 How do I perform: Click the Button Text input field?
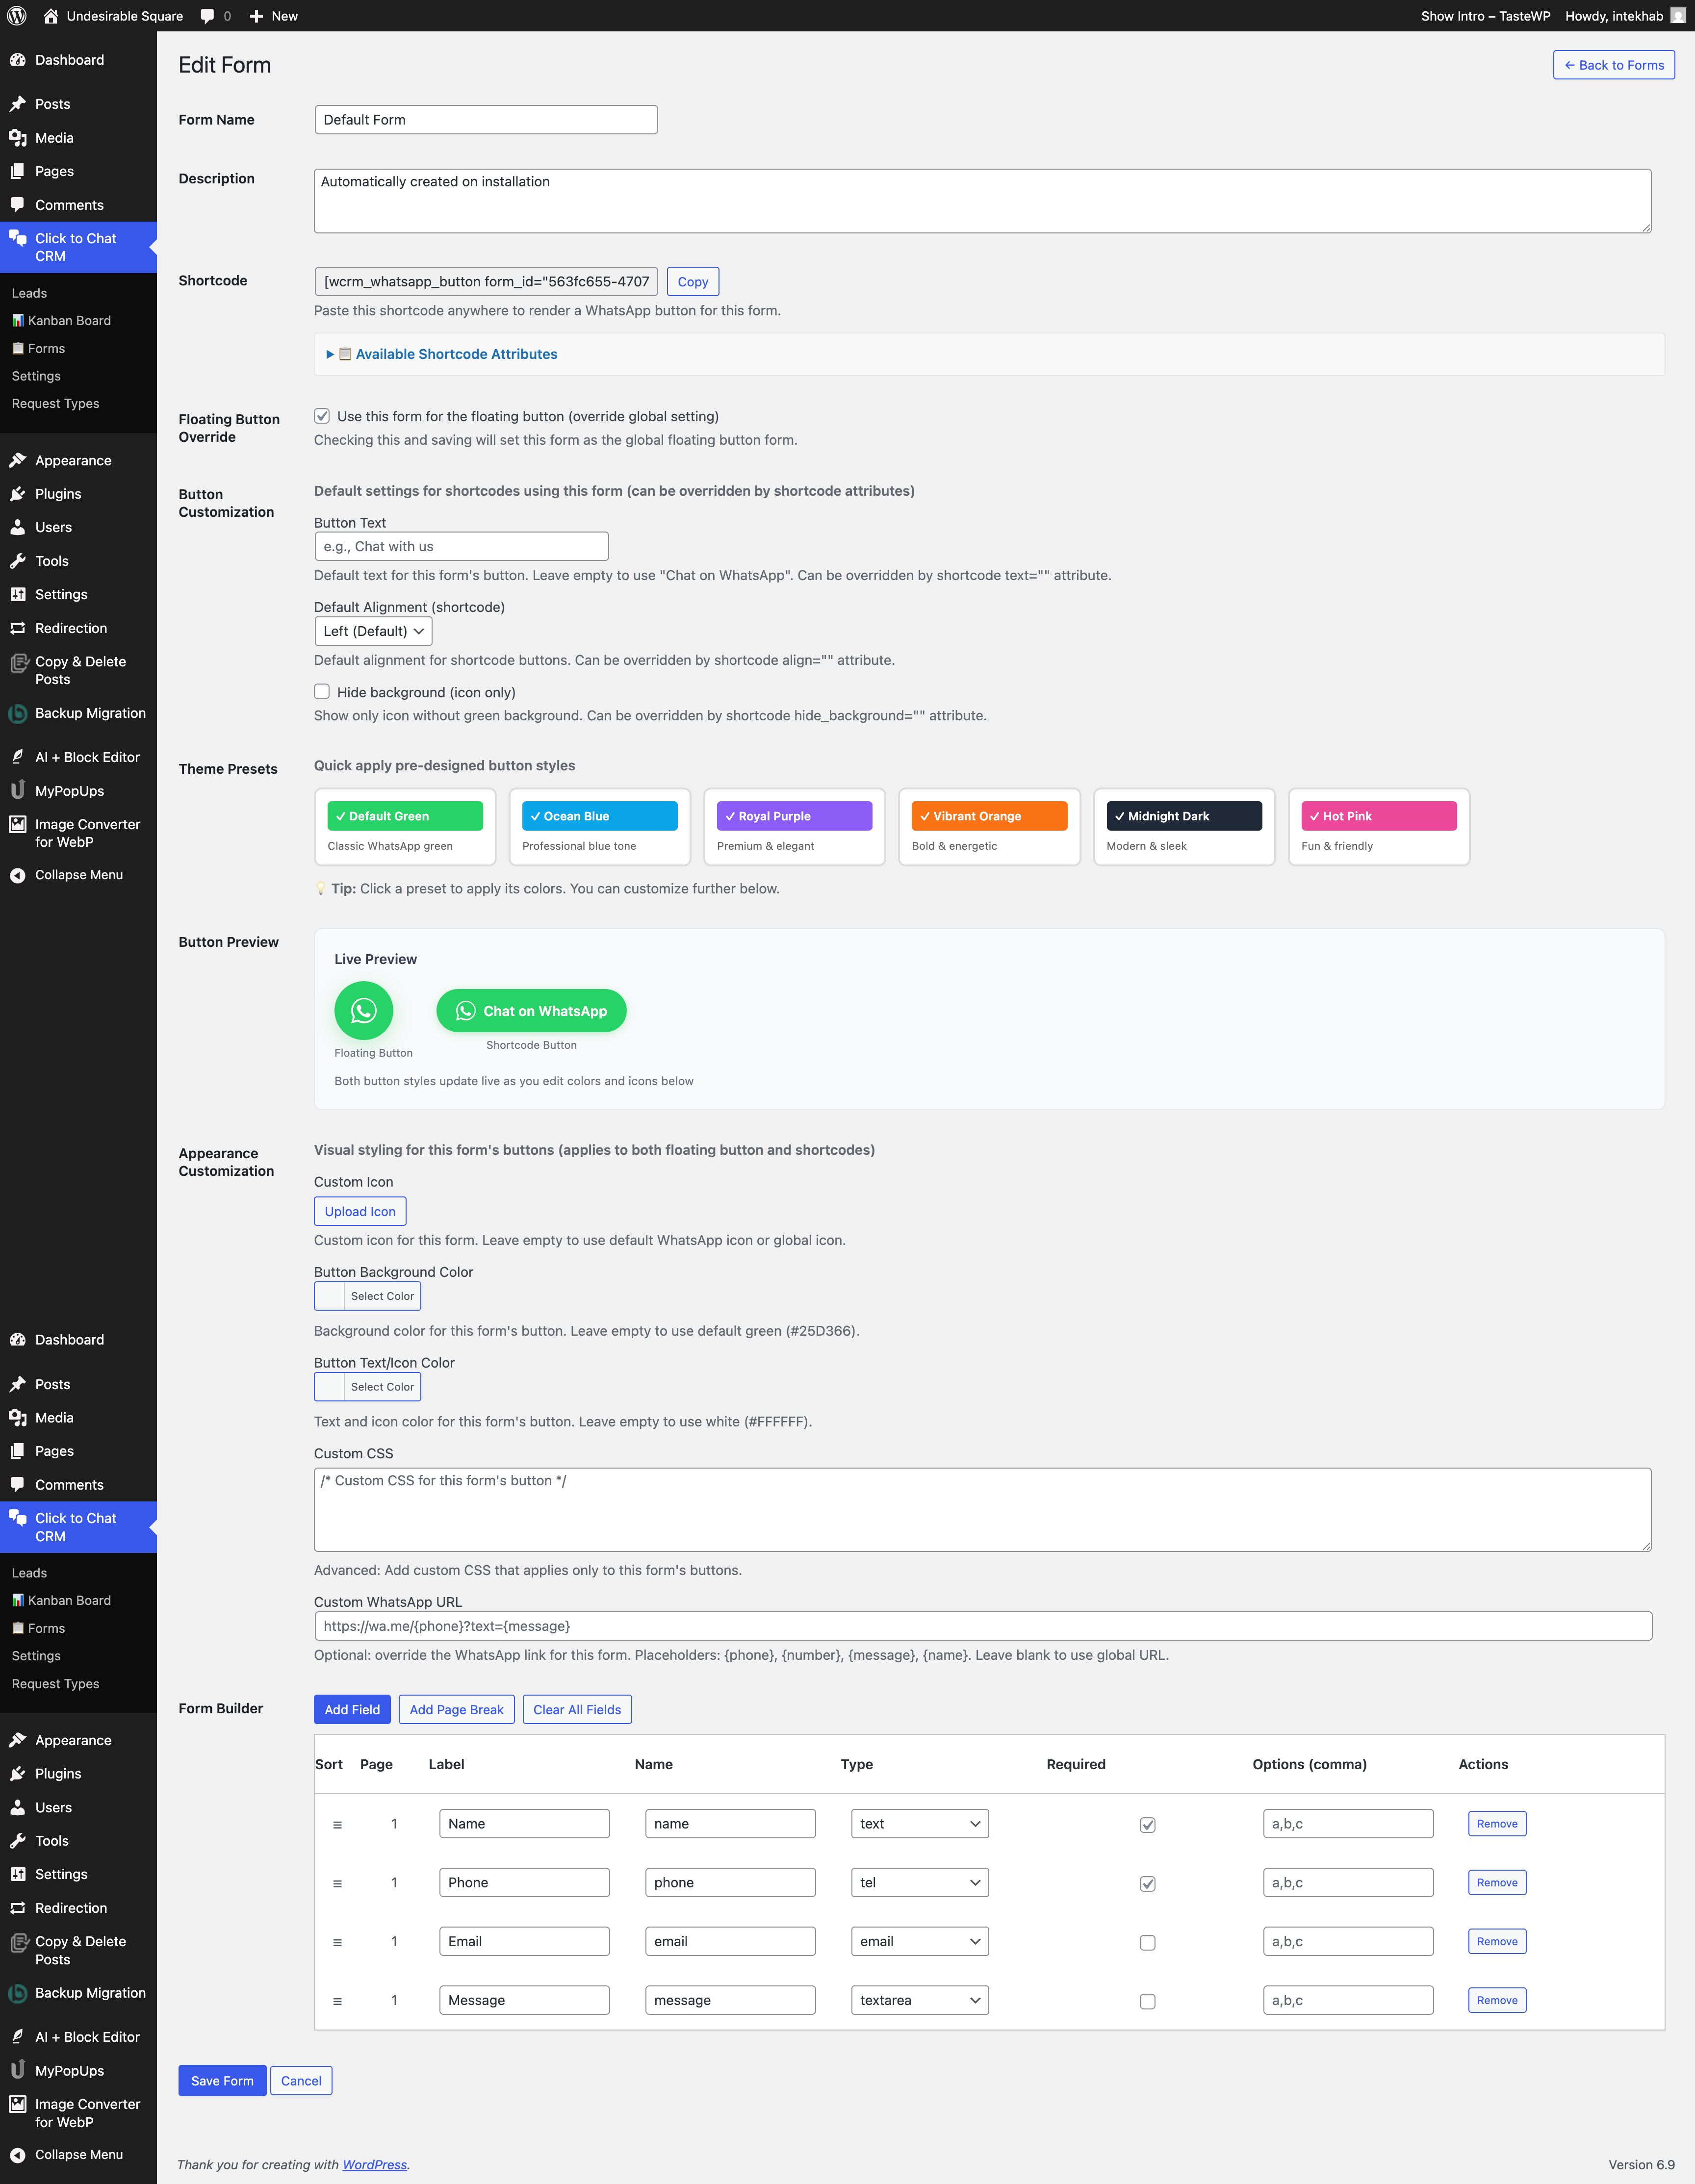(461, 546)
